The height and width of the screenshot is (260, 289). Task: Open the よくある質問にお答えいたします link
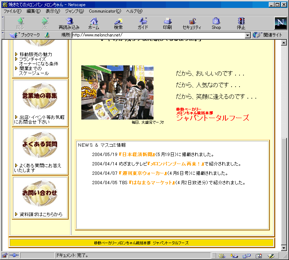(x=38, y=168)
